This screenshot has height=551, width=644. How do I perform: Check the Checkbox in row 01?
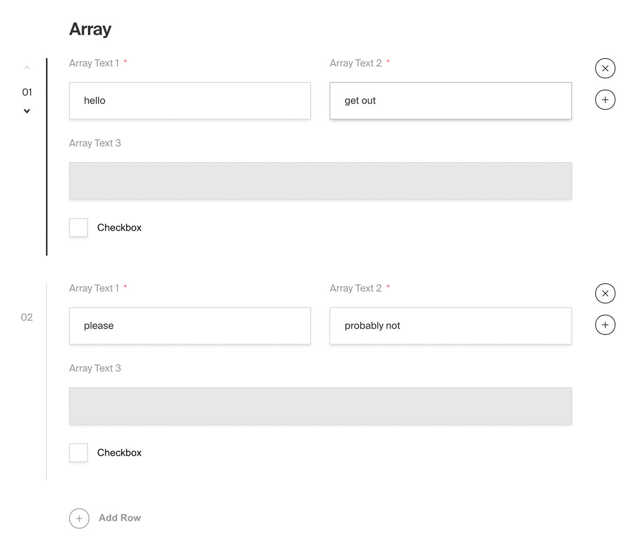78,227
